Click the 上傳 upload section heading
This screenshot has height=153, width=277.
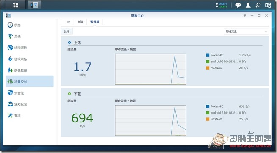pos(77,42)
